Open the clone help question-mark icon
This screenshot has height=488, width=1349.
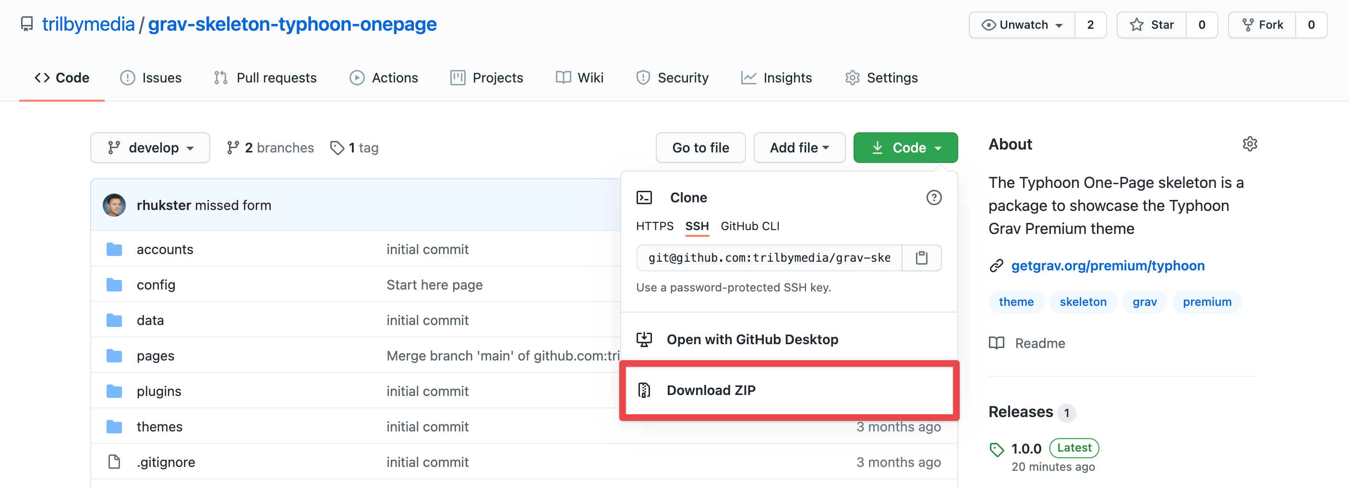pyautogui.click(x=934, y=198)
